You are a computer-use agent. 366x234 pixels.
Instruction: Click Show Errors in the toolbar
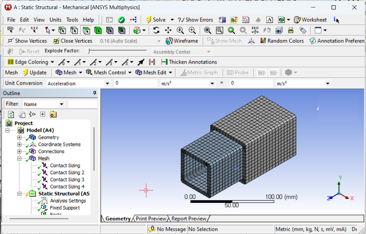pos(196,20)
